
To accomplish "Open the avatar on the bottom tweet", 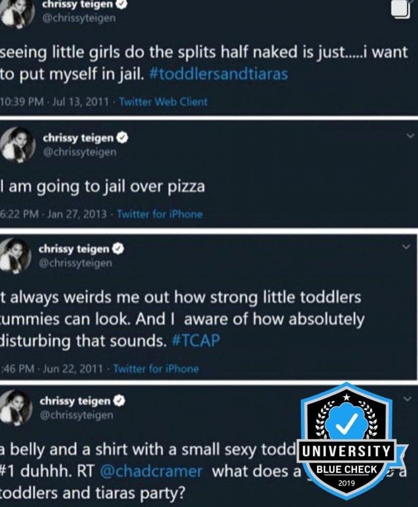I will [16, 407].
